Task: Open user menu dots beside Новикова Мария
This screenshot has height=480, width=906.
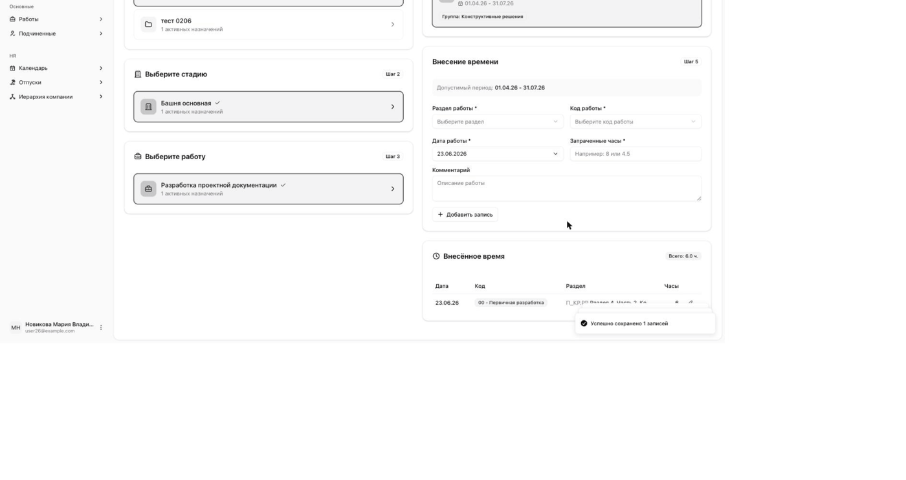Action: click(101, 327)
